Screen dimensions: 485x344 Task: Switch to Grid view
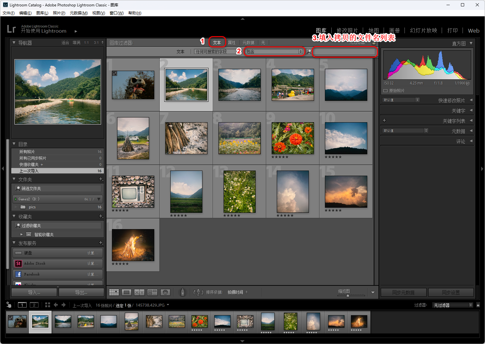point(114,292)
